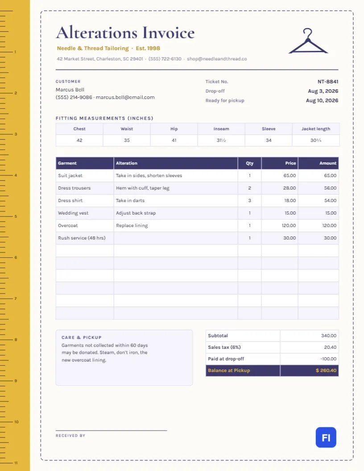Screen dimensions: 364x471
Task: Click the Sleeve measurement value 34
Action: tap(269, 140)
